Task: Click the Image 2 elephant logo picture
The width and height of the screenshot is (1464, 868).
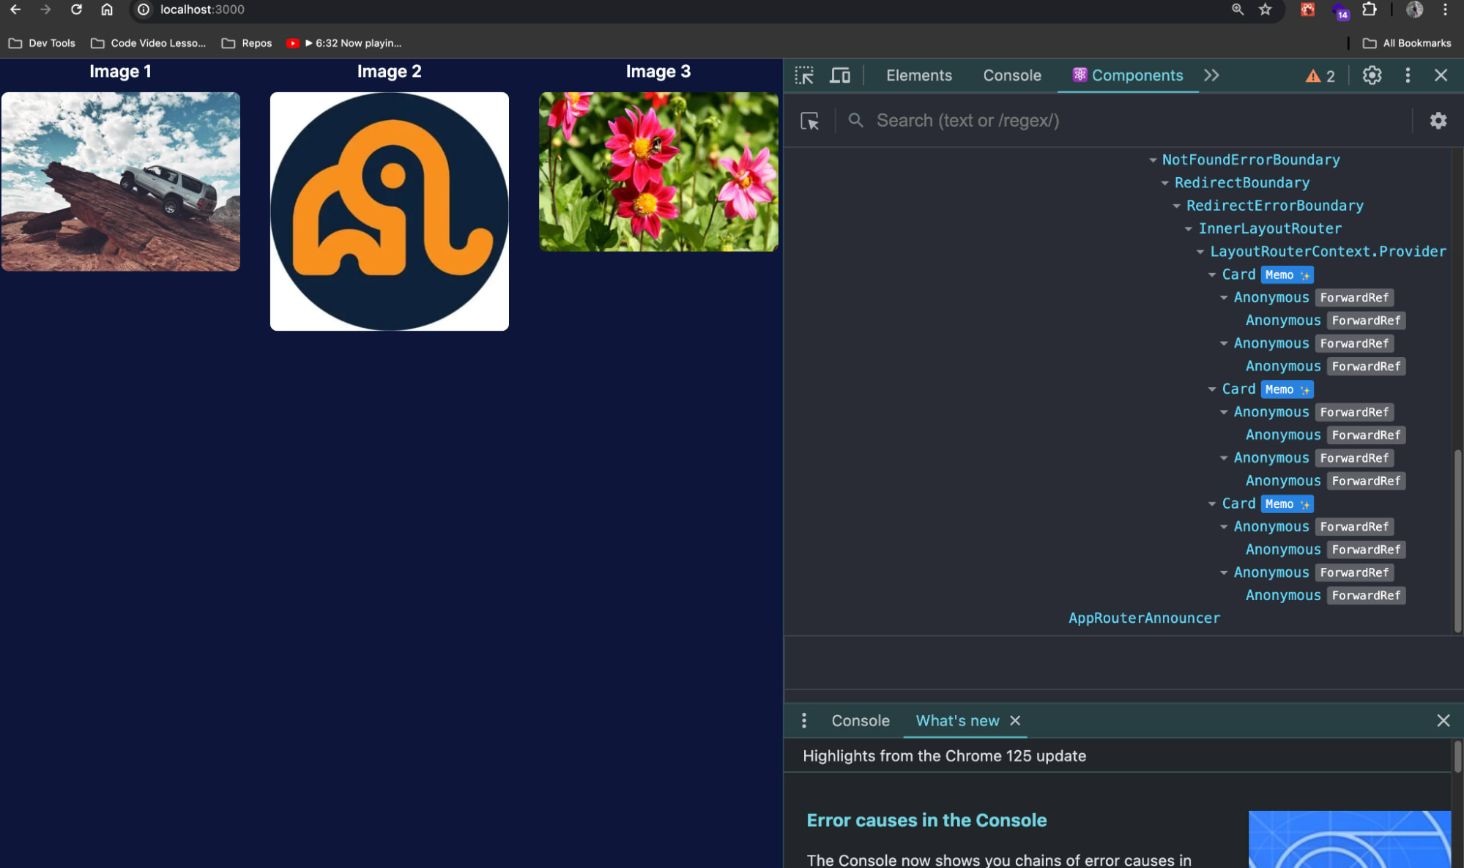Action: coord(390,212)
